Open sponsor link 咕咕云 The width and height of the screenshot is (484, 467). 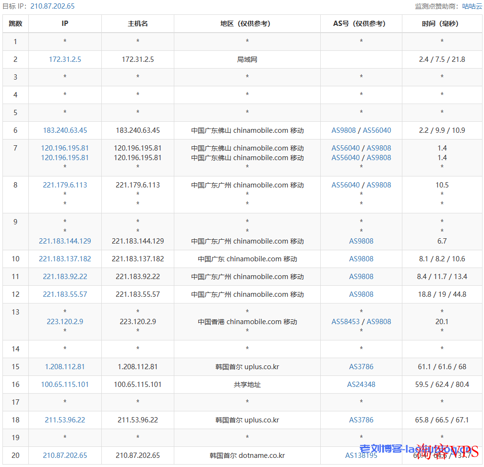[x=472, y=6]
